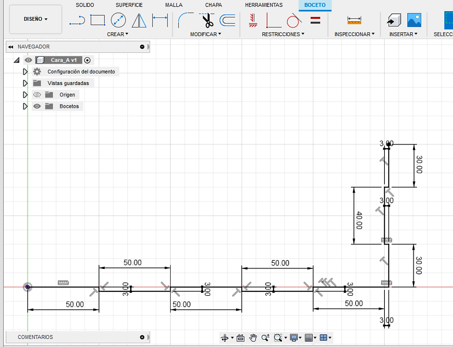Click the Insert Canvas image icon
Image resolution: width=453 pixels, height=347 pixels.
point(414,20)
